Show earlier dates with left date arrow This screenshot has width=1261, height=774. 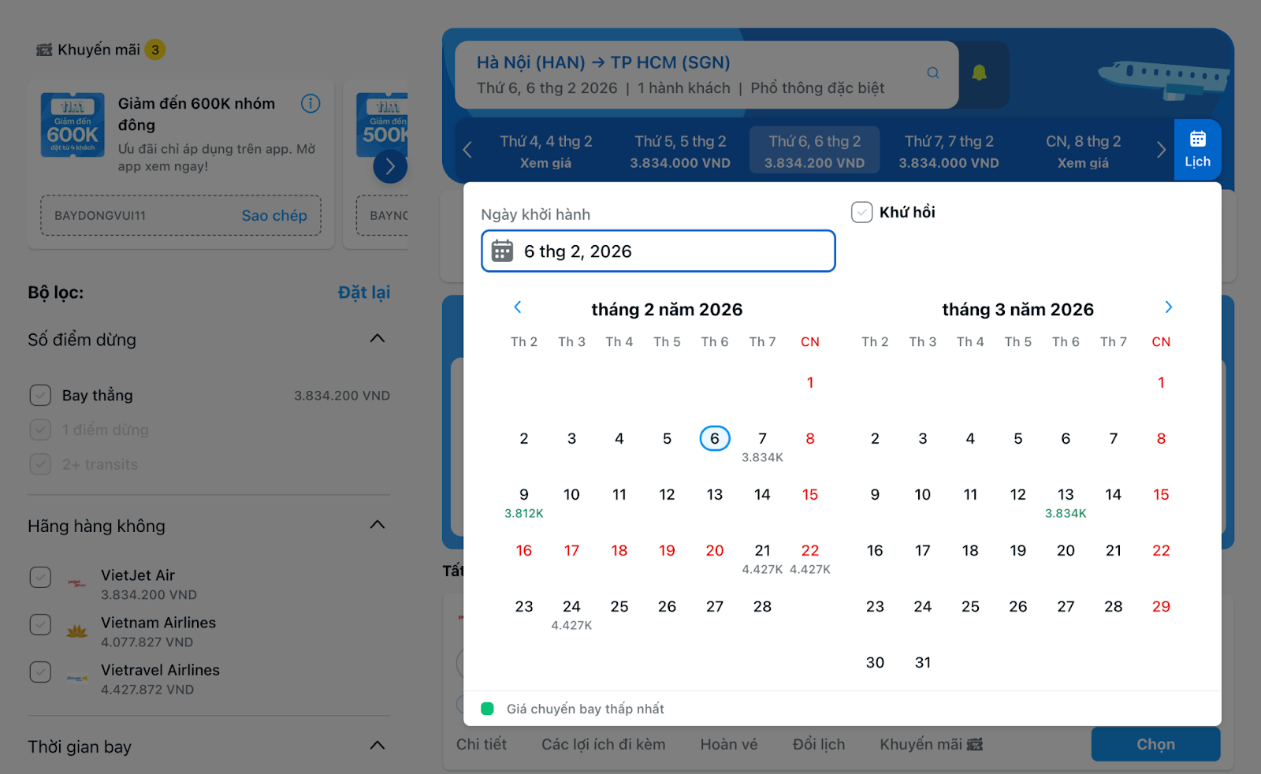[467, 151]
